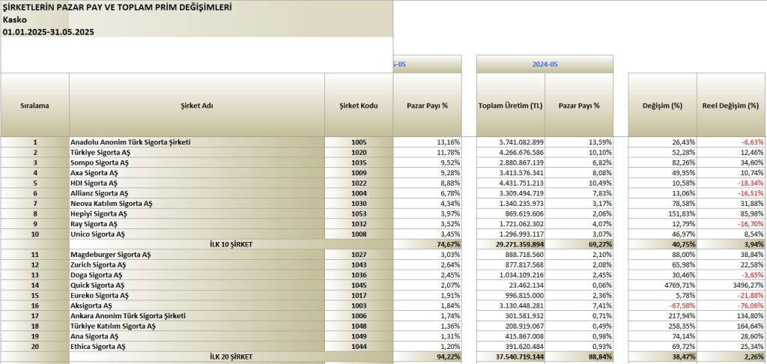
Task: Select the '2024-05' period header cell
Action: [x=545, y=64]
